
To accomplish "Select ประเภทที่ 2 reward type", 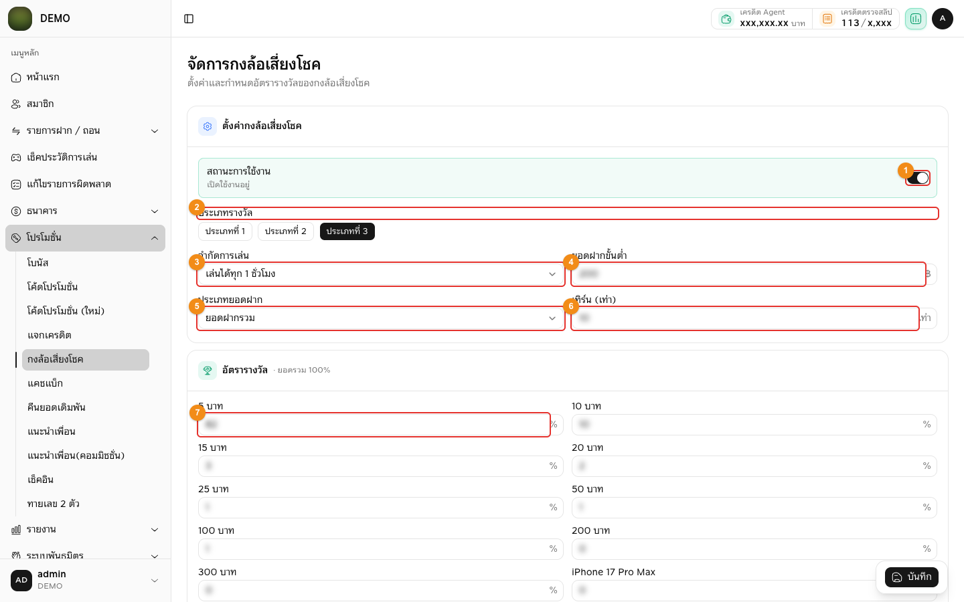I will [x=286, y=231].
